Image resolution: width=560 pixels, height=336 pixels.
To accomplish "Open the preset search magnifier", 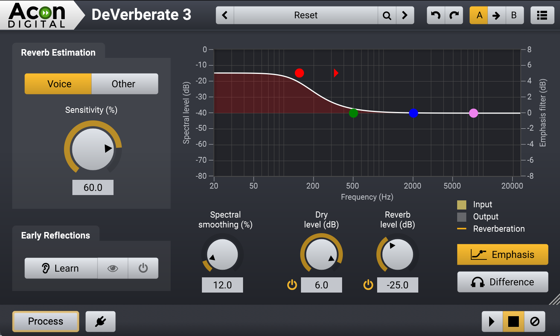I will (x=387, y=15).
